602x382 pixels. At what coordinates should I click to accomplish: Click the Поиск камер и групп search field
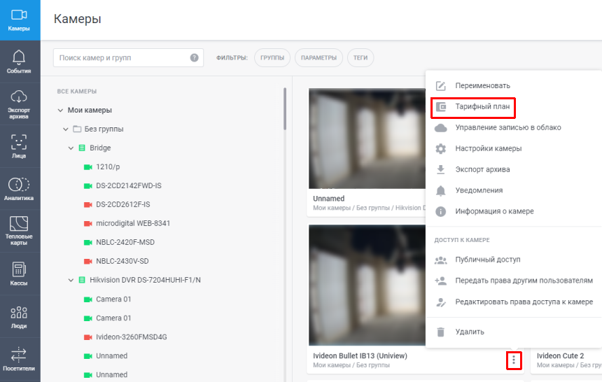(x=128, y=57)
